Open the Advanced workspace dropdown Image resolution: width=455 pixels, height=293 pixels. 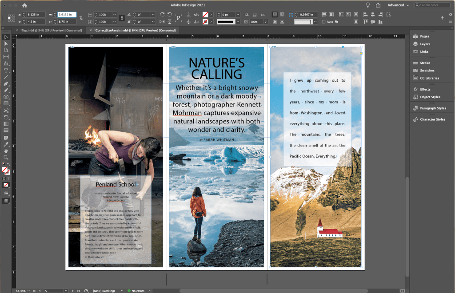point(398,5)
